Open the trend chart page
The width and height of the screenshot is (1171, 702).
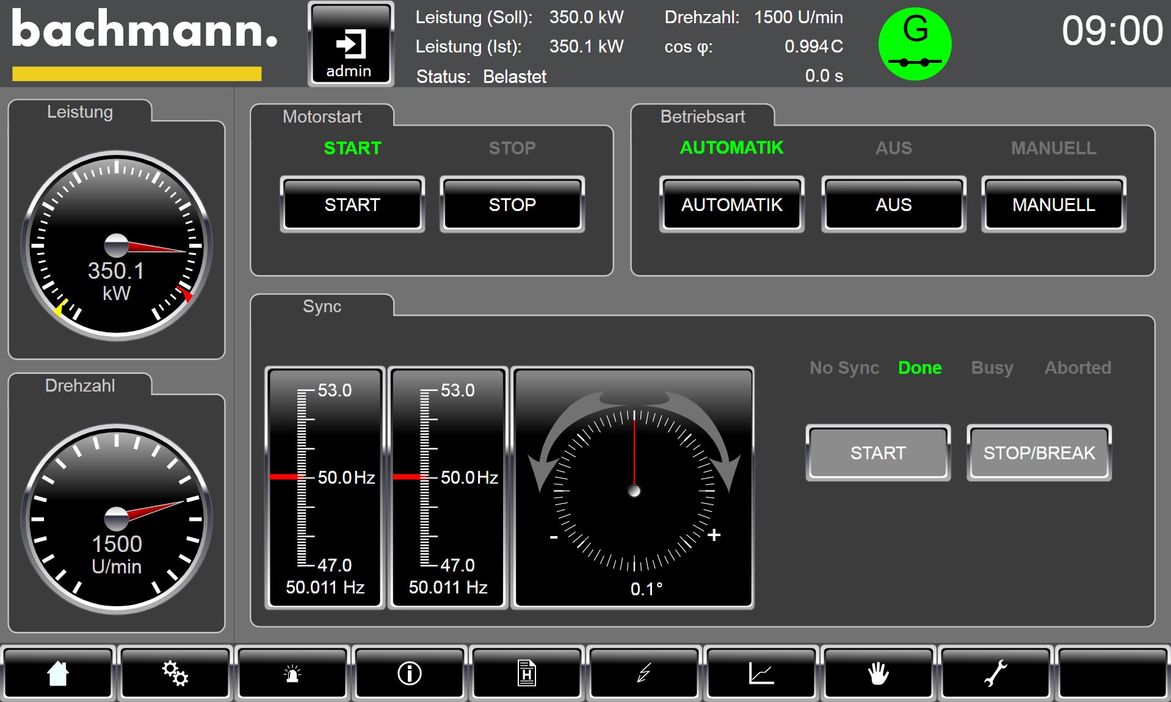coord(761,673)
